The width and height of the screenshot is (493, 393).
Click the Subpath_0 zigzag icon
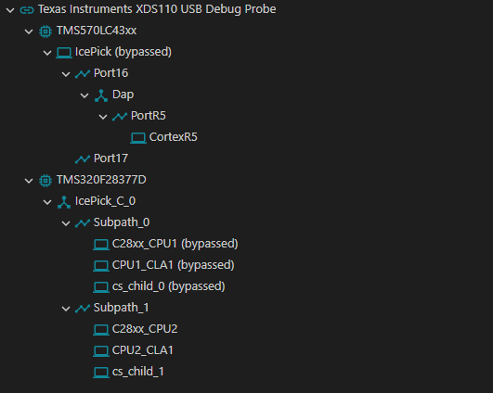83,223
